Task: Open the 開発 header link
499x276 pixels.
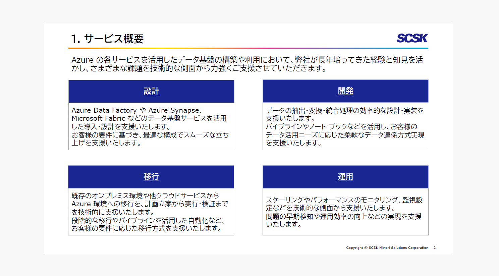Action: click(x=345, y=91)
